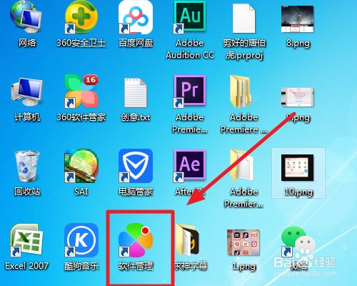Click the 百度网盘 cloud icon
Screen dimensions: 357x286
pos(136,16)
